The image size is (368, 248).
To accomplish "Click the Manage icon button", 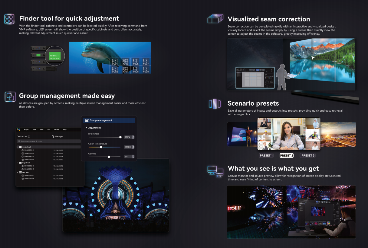I will tap(53, 137).
